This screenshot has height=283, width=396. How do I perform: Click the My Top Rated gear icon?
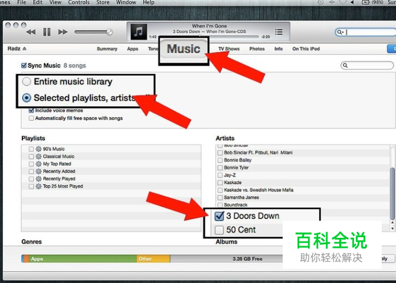38,164
